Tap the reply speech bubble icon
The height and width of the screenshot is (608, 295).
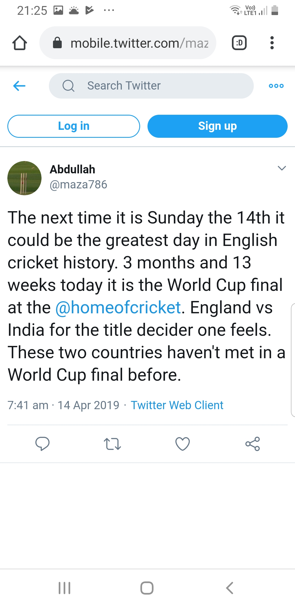[42, 444]
